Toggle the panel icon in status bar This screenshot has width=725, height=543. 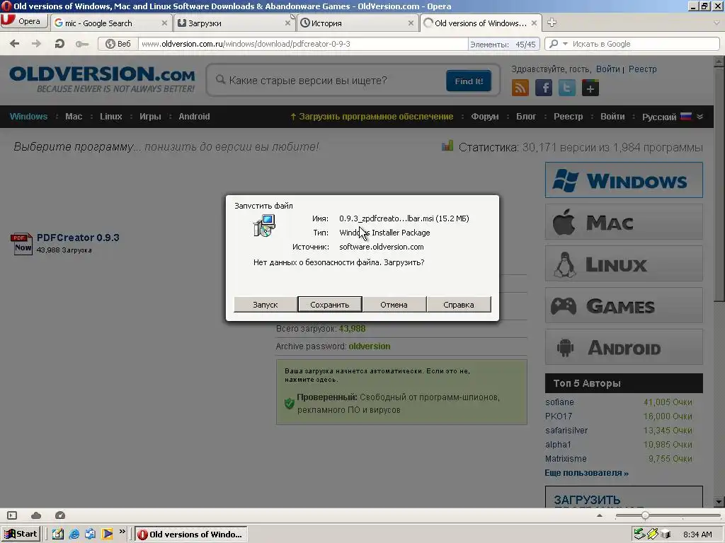(x=13, y=515)
